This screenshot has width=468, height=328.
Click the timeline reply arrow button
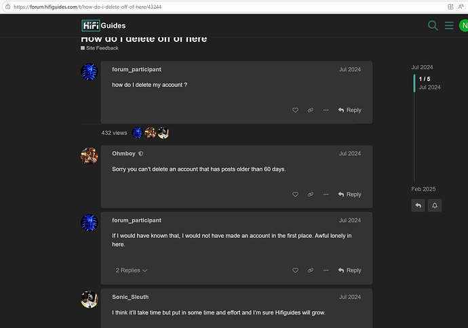click(x=418, y=205)
